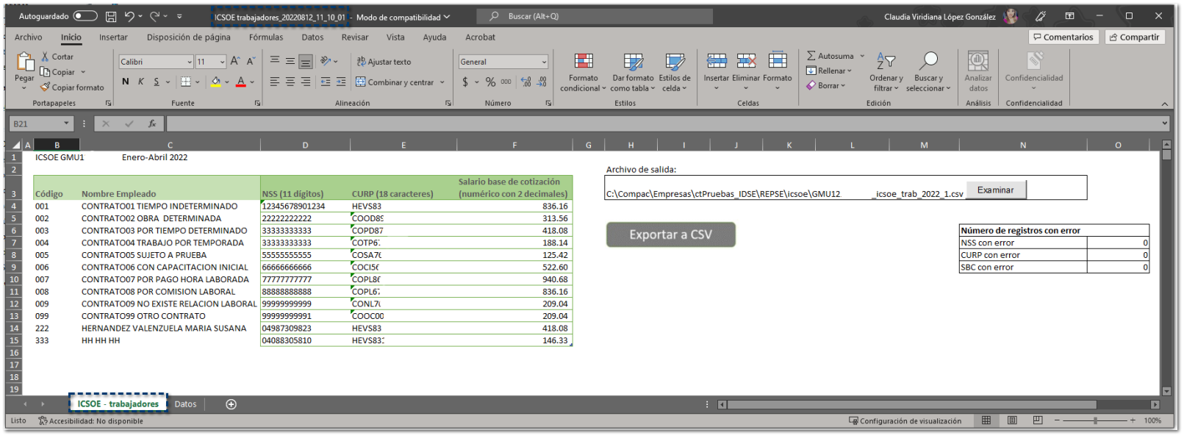Screen dimensions: 1184x441
Task: Click the Paste (Pegar) clipboard icon
Action: click(x=24, y=62)
